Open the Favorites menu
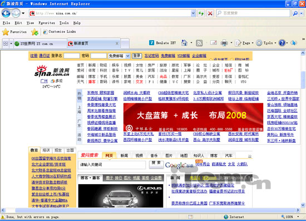 click(x=47, y=23)
